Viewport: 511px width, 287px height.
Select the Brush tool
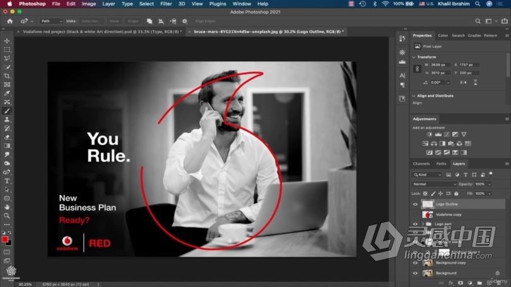point(7,111)
